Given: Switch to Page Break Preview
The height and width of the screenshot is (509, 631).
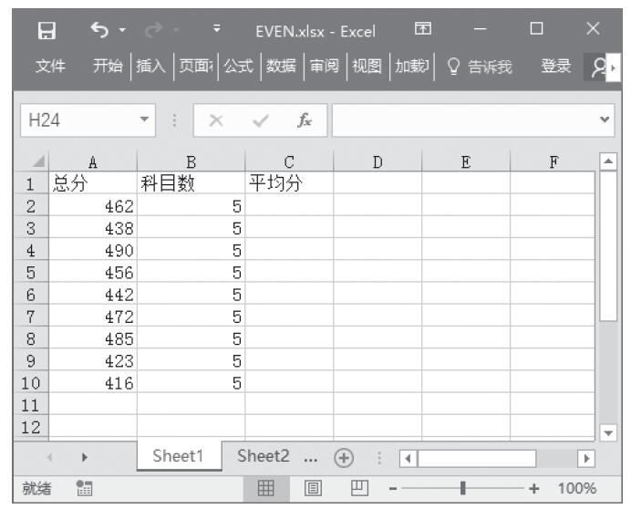Looking at the screenshot, I should (x=358, y=489).
